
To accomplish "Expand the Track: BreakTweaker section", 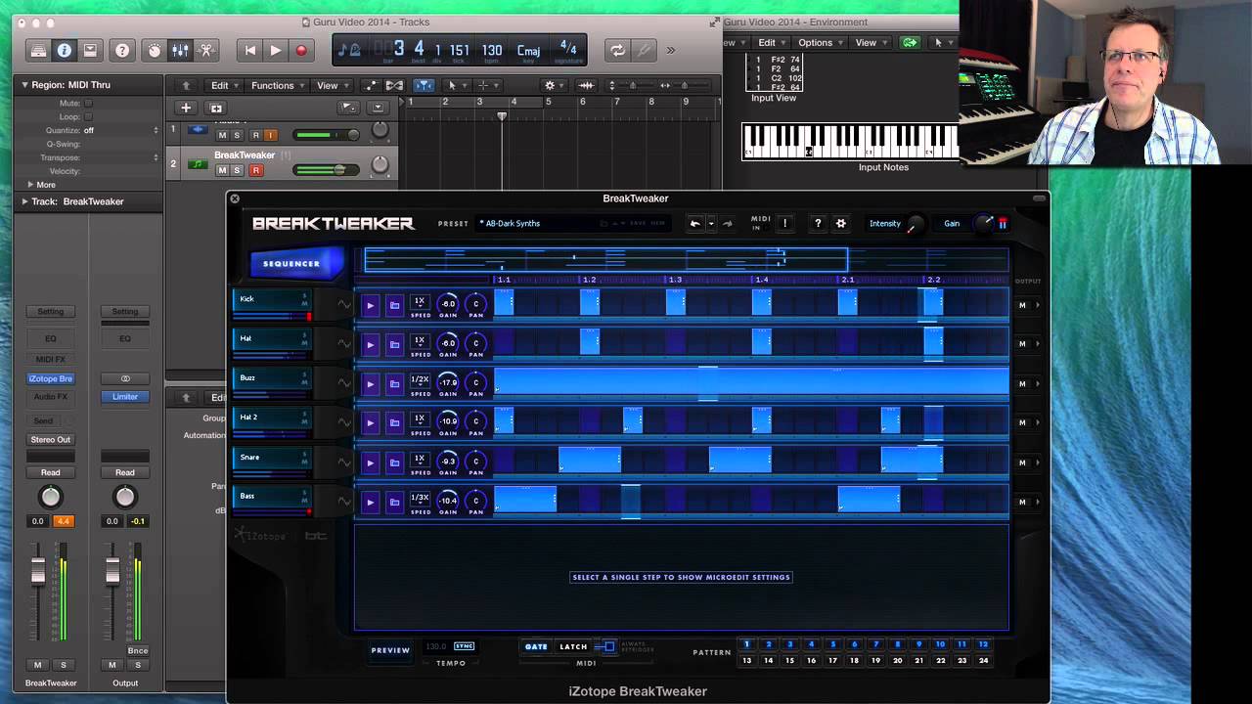I will pyautogui.click(x=25, y=201).
